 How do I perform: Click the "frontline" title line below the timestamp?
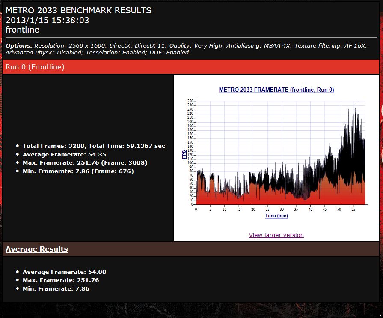23,30
